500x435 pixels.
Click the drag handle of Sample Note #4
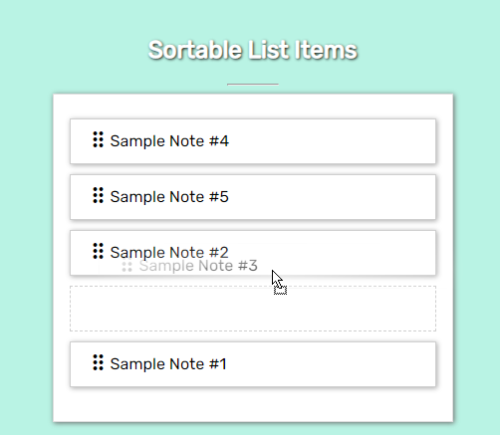[98, 139]
